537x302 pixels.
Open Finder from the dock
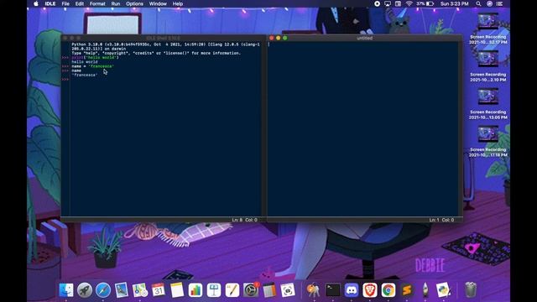coord(66,290)
